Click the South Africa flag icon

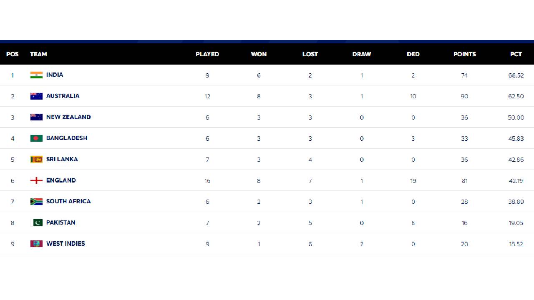tap(36, 202)
